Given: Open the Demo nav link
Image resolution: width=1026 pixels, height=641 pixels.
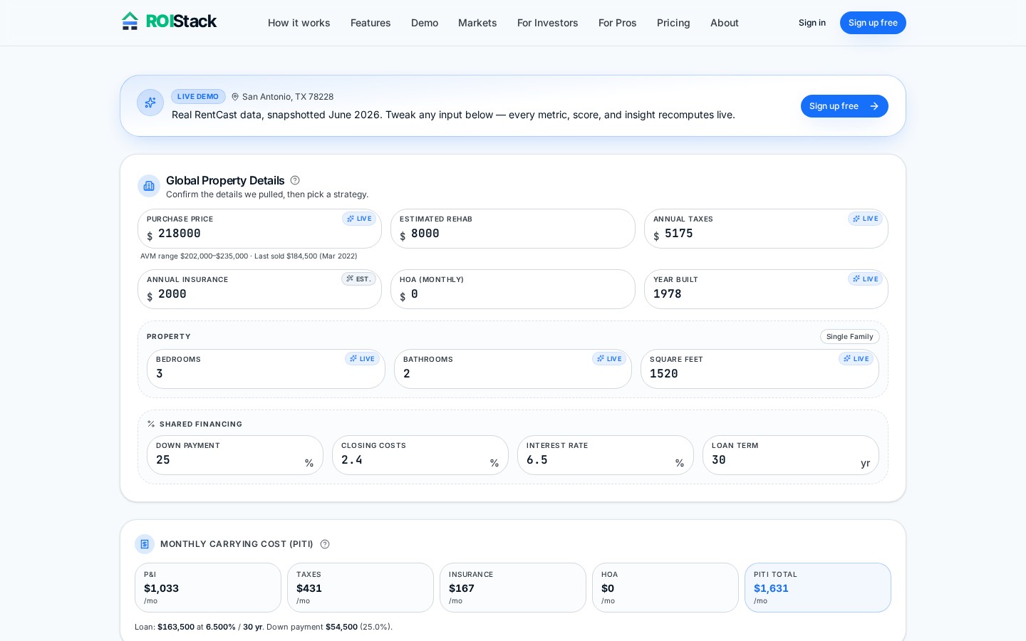Looking at the screenshot, I should 425,23.
